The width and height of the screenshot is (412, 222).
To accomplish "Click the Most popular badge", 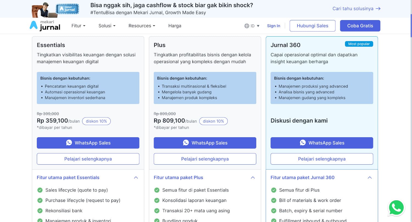I will click(x=359, y=44).
